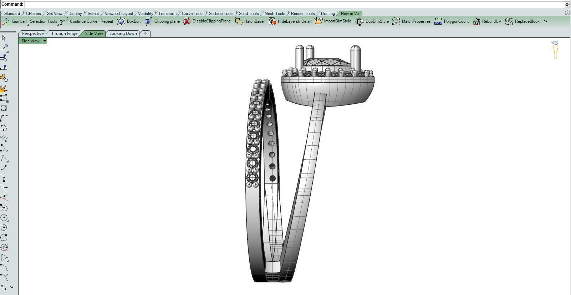This screenshot has width=571, height=295.
Task: Add a new viewport tab with plus button
Action: pos(146,33)
